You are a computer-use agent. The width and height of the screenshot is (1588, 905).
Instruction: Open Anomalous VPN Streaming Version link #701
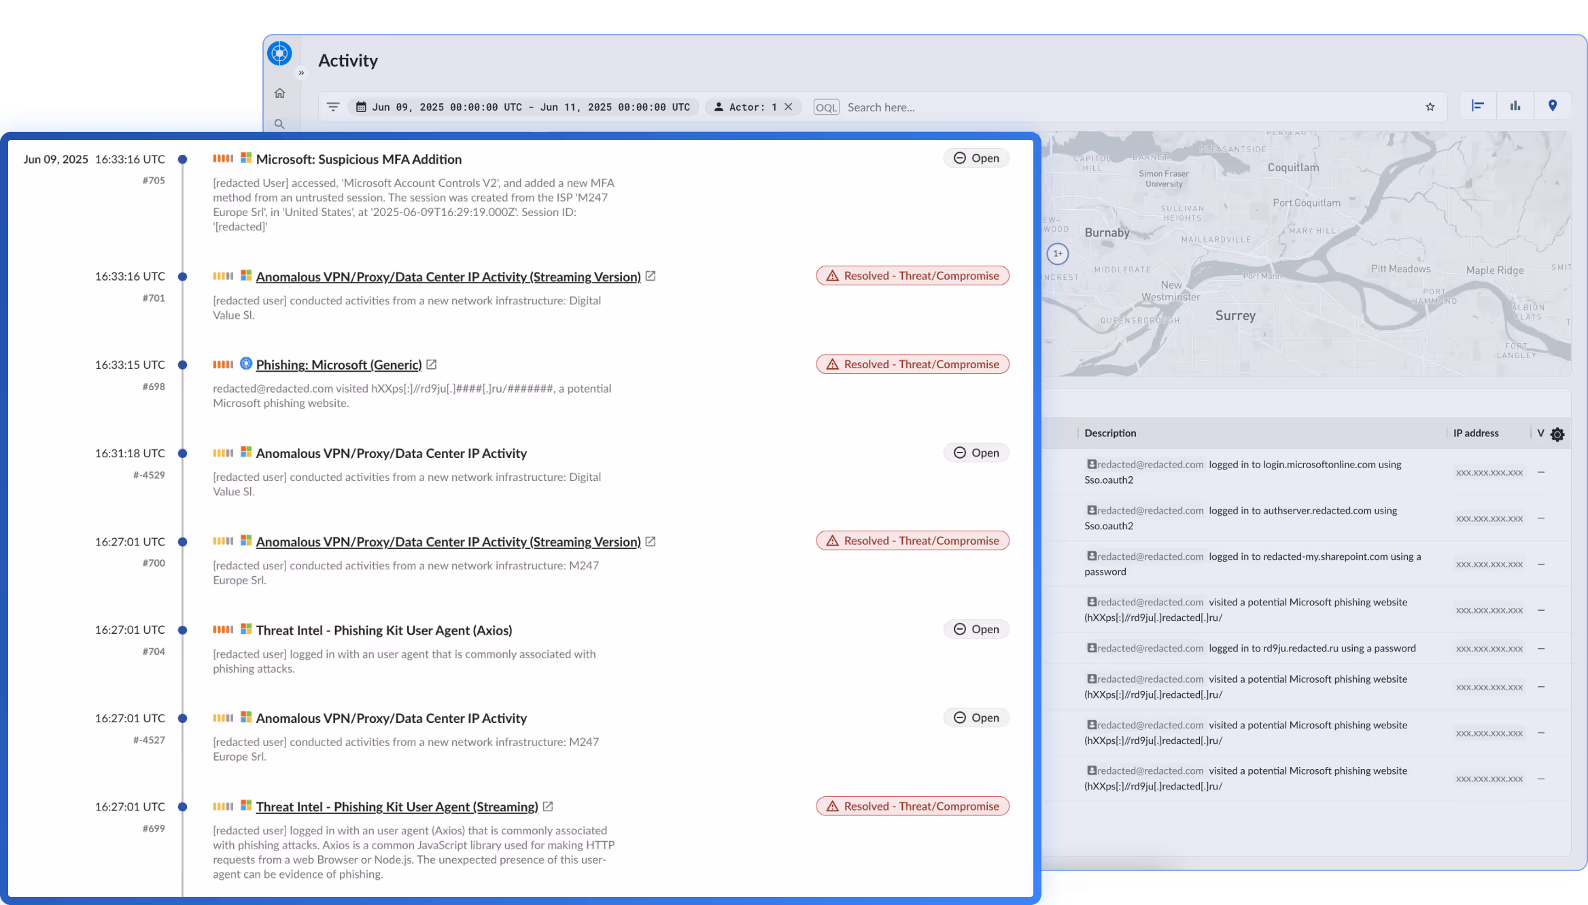(x=449, y=277)
